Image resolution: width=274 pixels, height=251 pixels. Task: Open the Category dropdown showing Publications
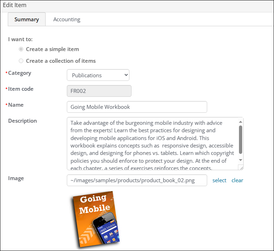click(98, 75)
